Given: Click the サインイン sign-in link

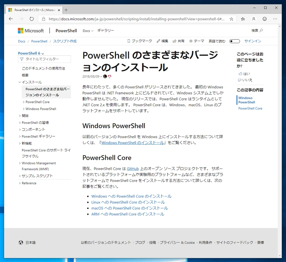Looking at the screenshot, I should tap(253, 41).
